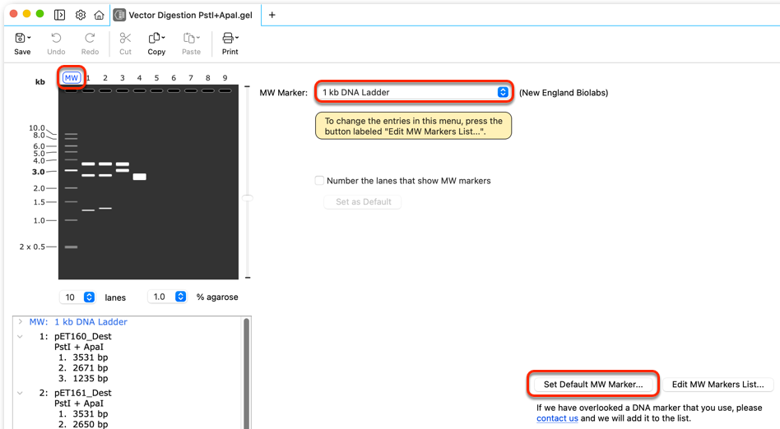Expand the MW: 1 kb DNA Ladder row

[20, 321]
